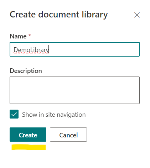This screenshot has width=150, height=168.
Task: Click the 'Show in site navigation' label
Action: point(54,115)
